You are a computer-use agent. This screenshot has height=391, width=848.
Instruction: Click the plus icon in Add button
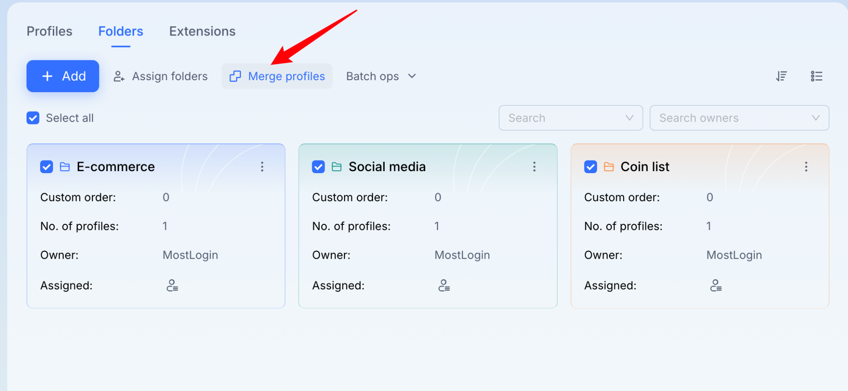(x=48, y=76)
